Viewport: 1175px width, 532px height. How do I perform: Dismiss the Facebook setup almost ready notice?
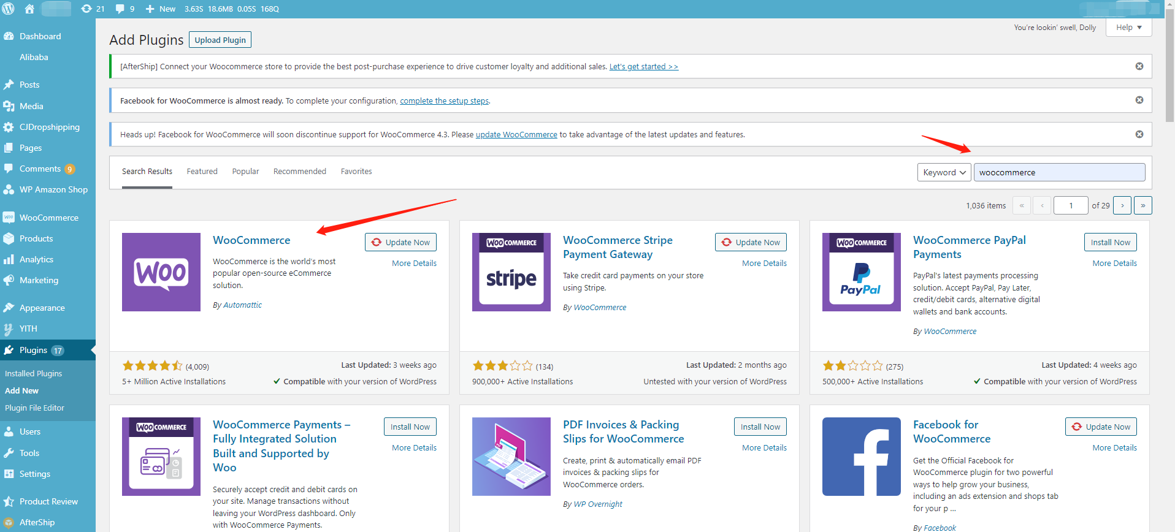[x=1139, y=100]
